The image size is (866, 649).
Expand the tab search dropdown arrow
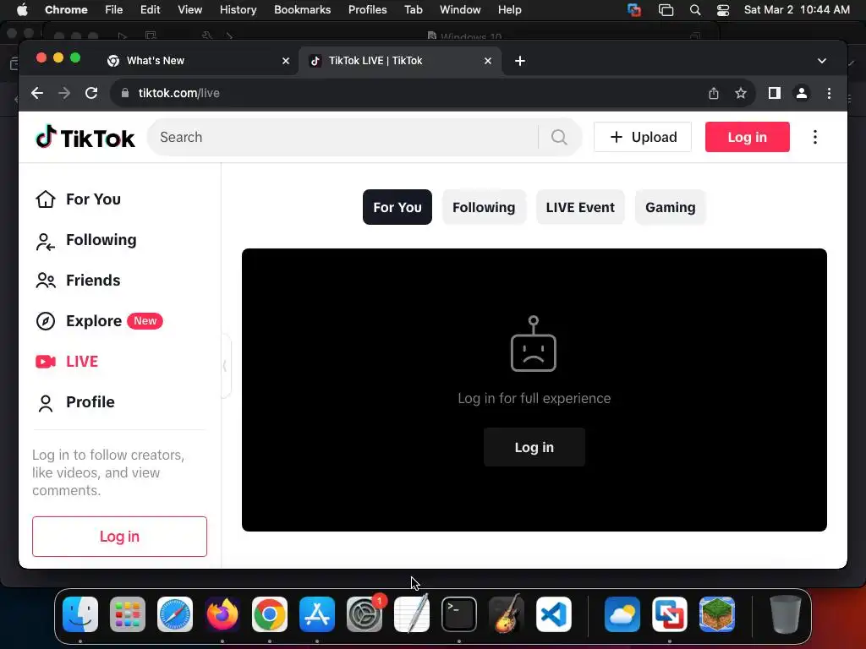(821, 61)
